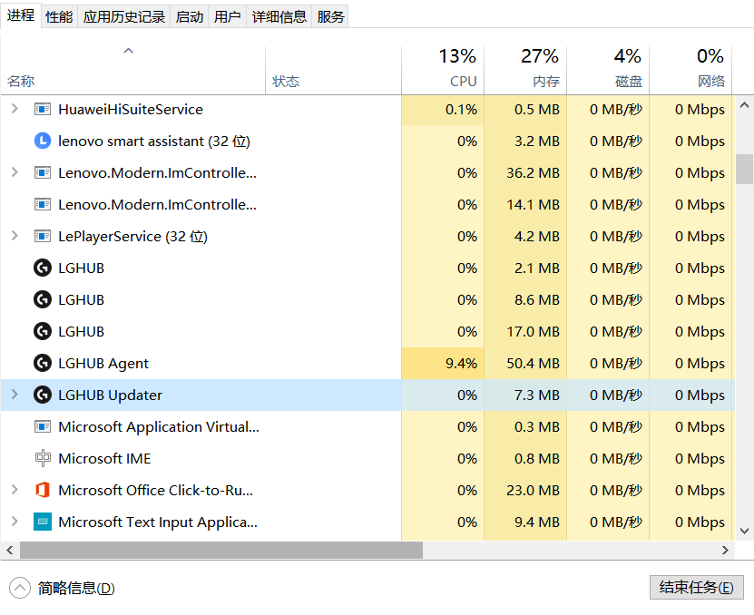Sort by the 名称 column header

pyautogui.click(x=132, y=70)
